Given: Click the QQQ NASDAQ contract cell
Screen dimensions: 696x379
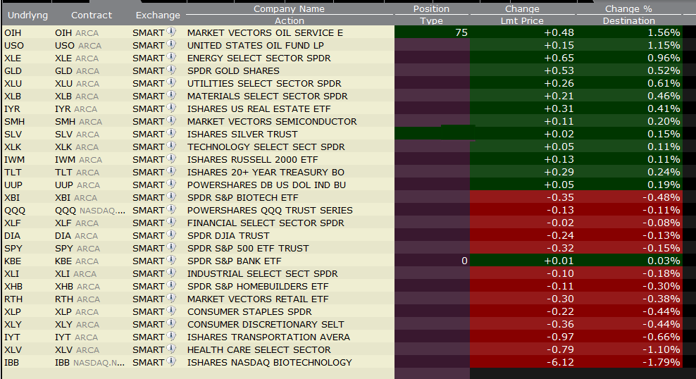Looking at the screenshot, I should coord(90,211).
